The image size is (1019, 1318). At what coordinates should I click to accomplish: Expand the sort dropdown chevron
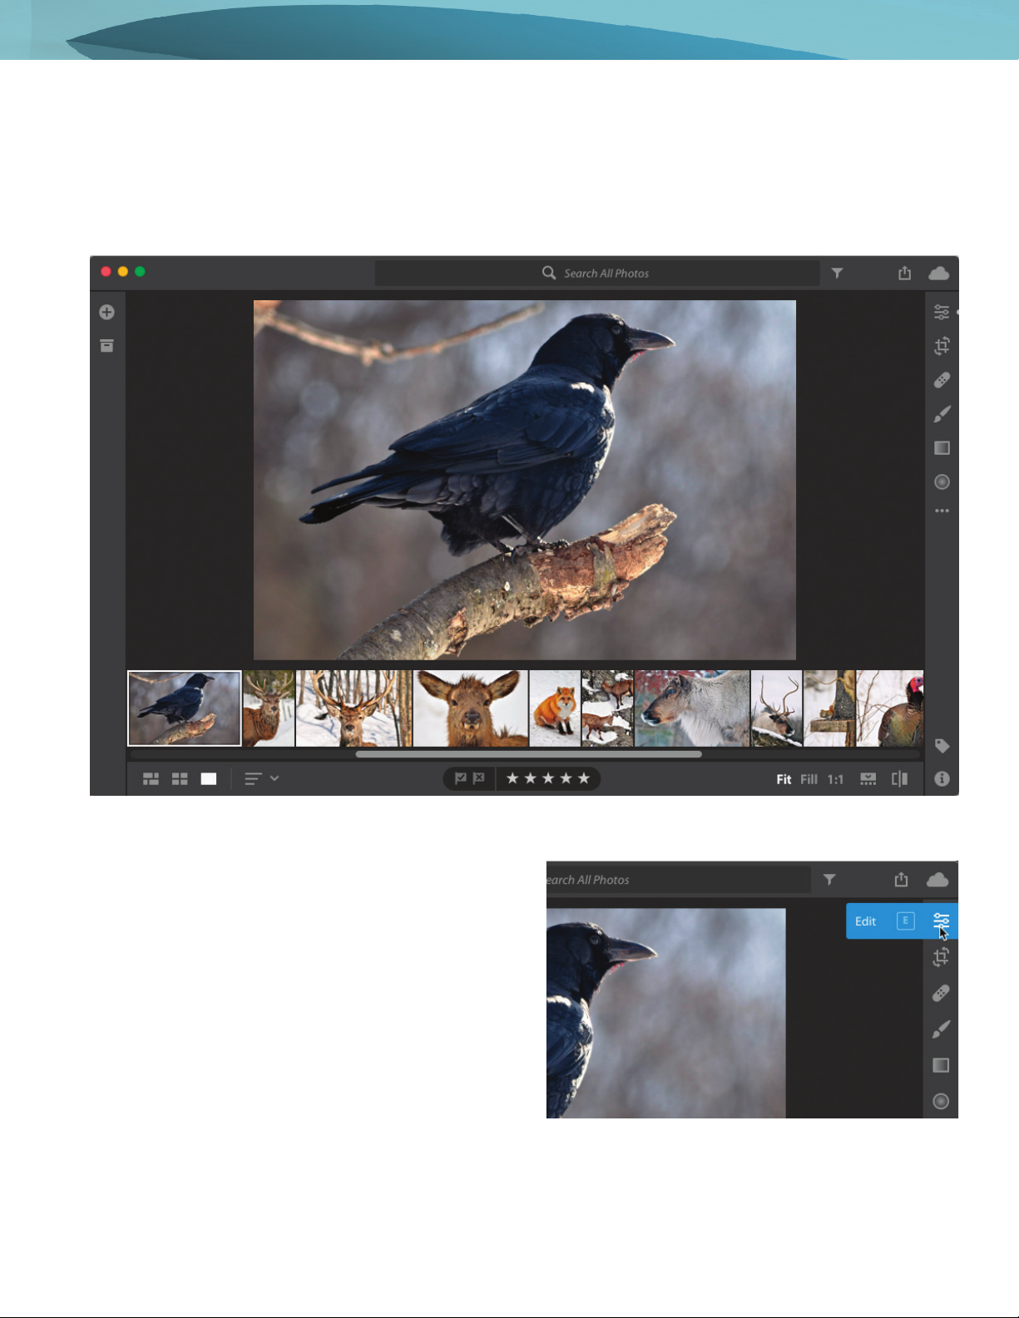click(275, 779)
